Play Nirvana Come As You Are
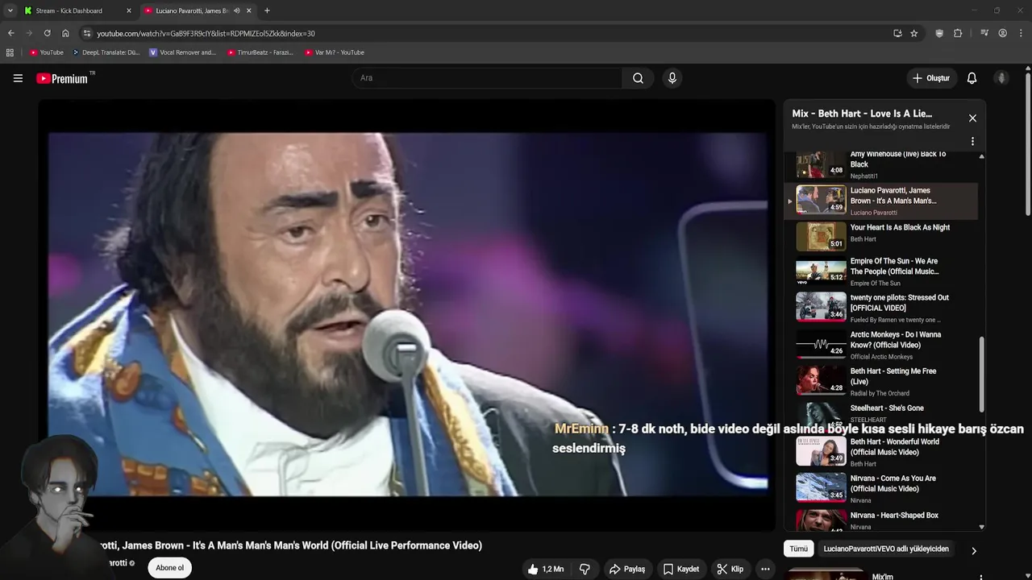1032x580 pixels. click(x=881, y=489)
